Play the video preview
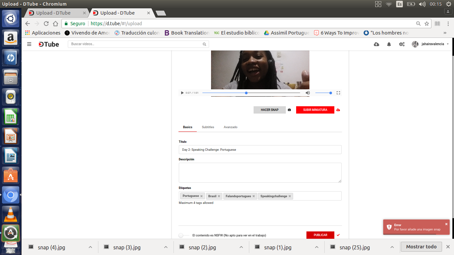 182,93
